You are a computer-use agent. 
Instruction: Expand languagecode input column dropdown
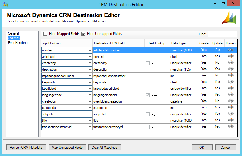tap(90, 95)
